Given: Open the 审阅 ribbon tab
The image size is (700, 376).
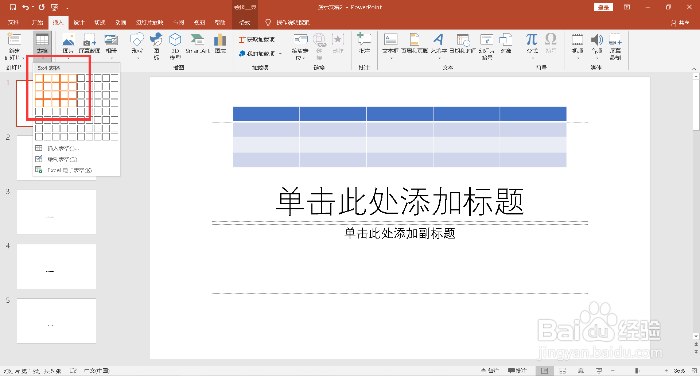Looking at the screenshot, I should pos(178,22).
